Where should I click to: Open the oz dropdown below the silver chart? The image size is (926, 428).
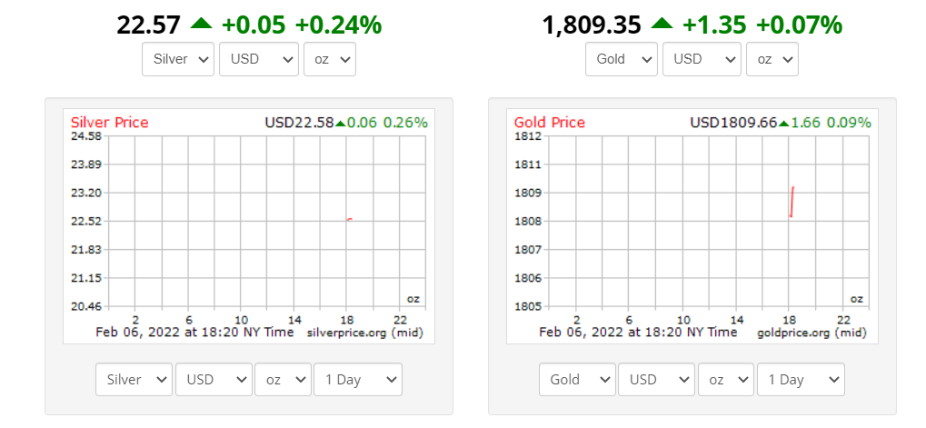click(x=283, y=380)
